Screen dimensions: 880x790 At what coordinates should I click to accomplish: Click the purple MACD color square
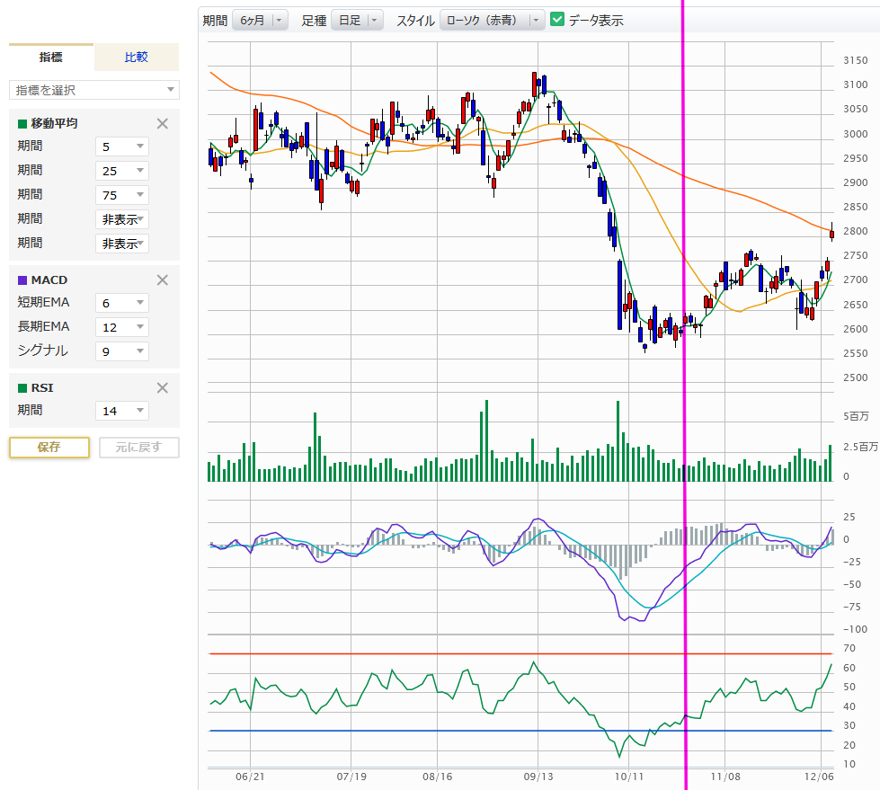pyautogui.click(x=22, y=280)
